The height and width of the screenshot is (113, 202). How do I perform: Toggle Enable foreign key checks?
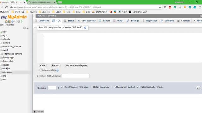click(x=138, y=87)
